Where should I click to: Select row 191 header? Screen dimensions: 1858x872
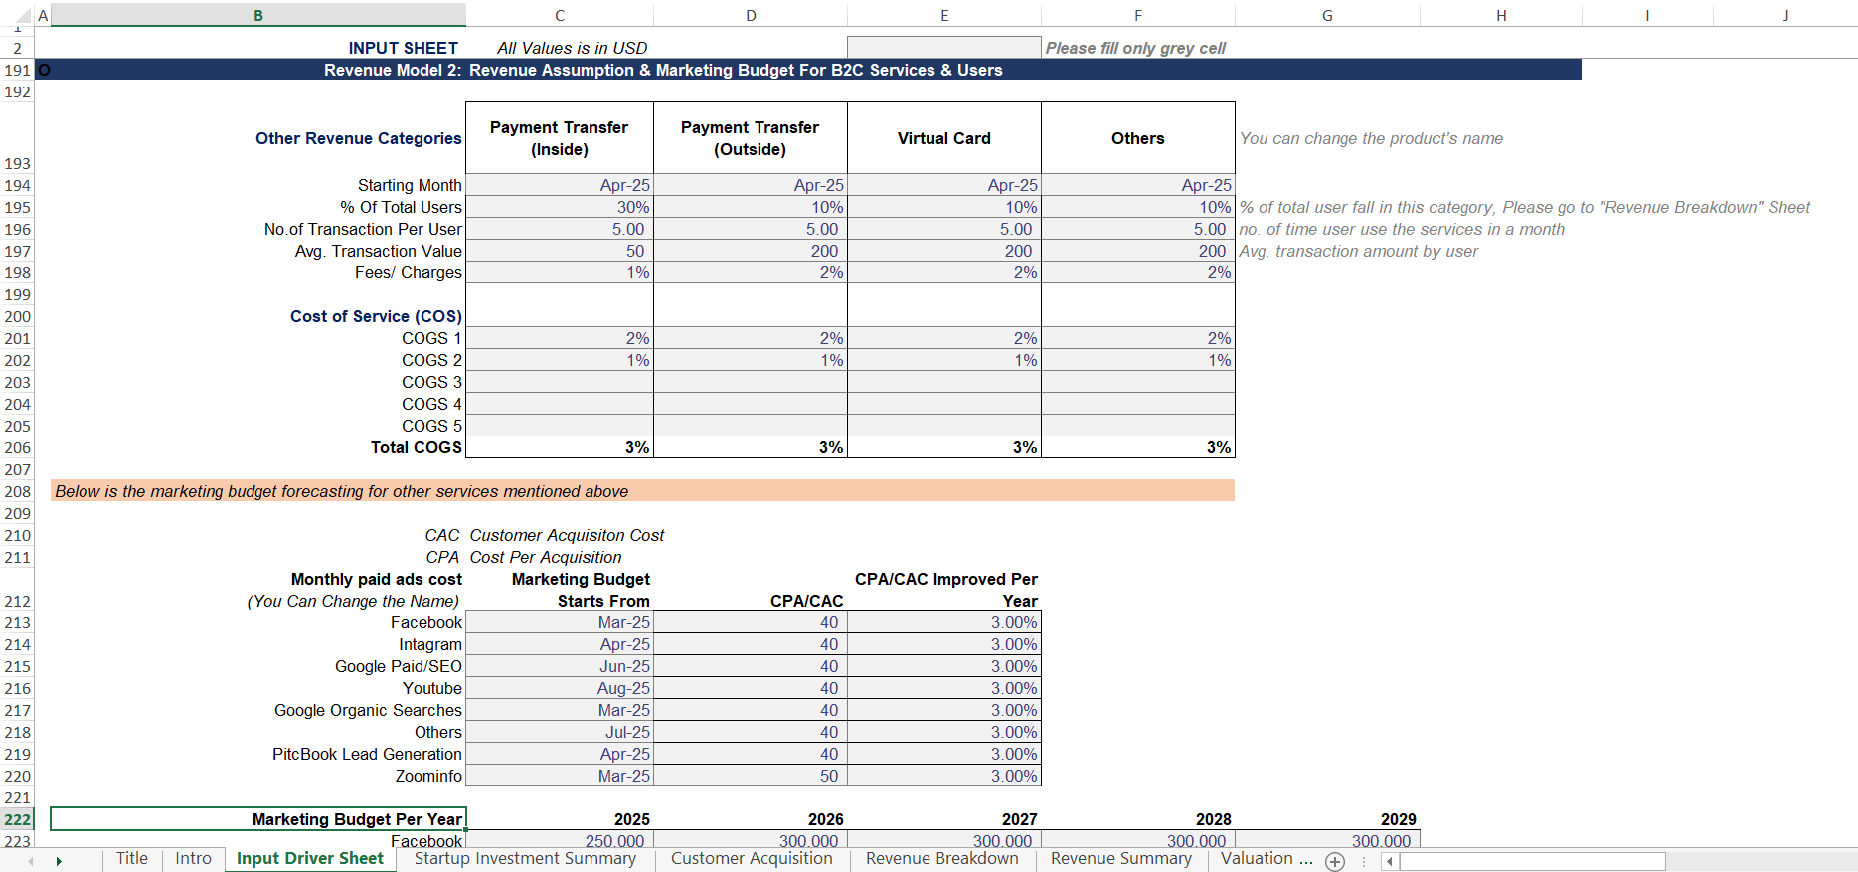(x=17, y=70)
